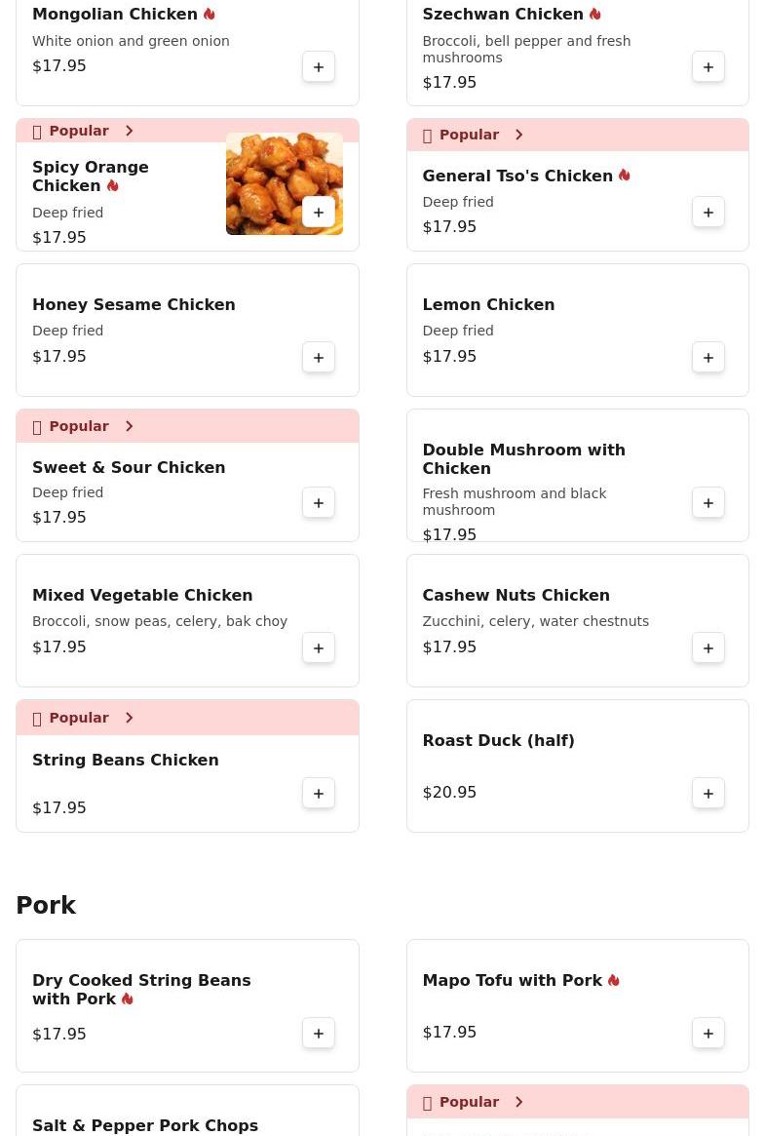
Task: Open Sweet & Sour Chicken item title
Action: (x=129, y=468)
